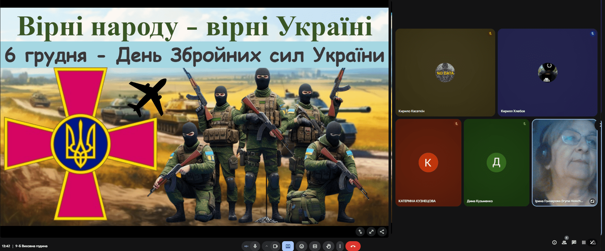Click the 13:42 clock in the bottom bar
Screen dimensions: 605x251
pyautogui.click(x=6, y=246)
